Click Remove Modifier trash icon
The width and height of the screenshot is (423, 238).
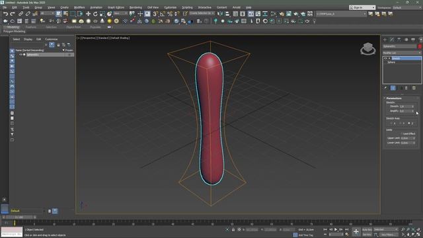tap(406, 88)
